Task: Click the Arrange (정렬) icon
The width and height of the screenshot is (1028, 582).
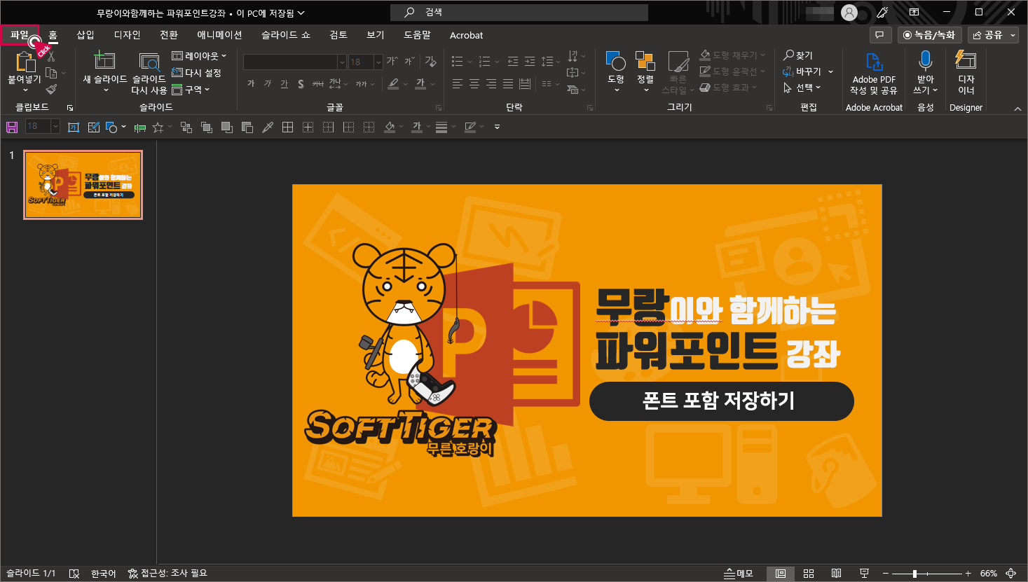Action: [x=645, y=61]
